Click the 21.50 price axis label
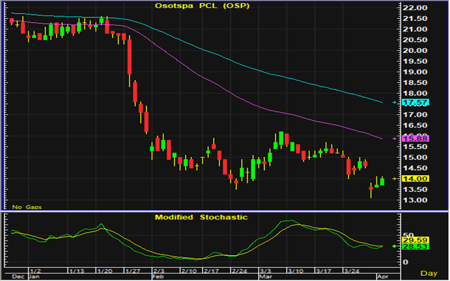450x281 pixels. coord(415,19)
